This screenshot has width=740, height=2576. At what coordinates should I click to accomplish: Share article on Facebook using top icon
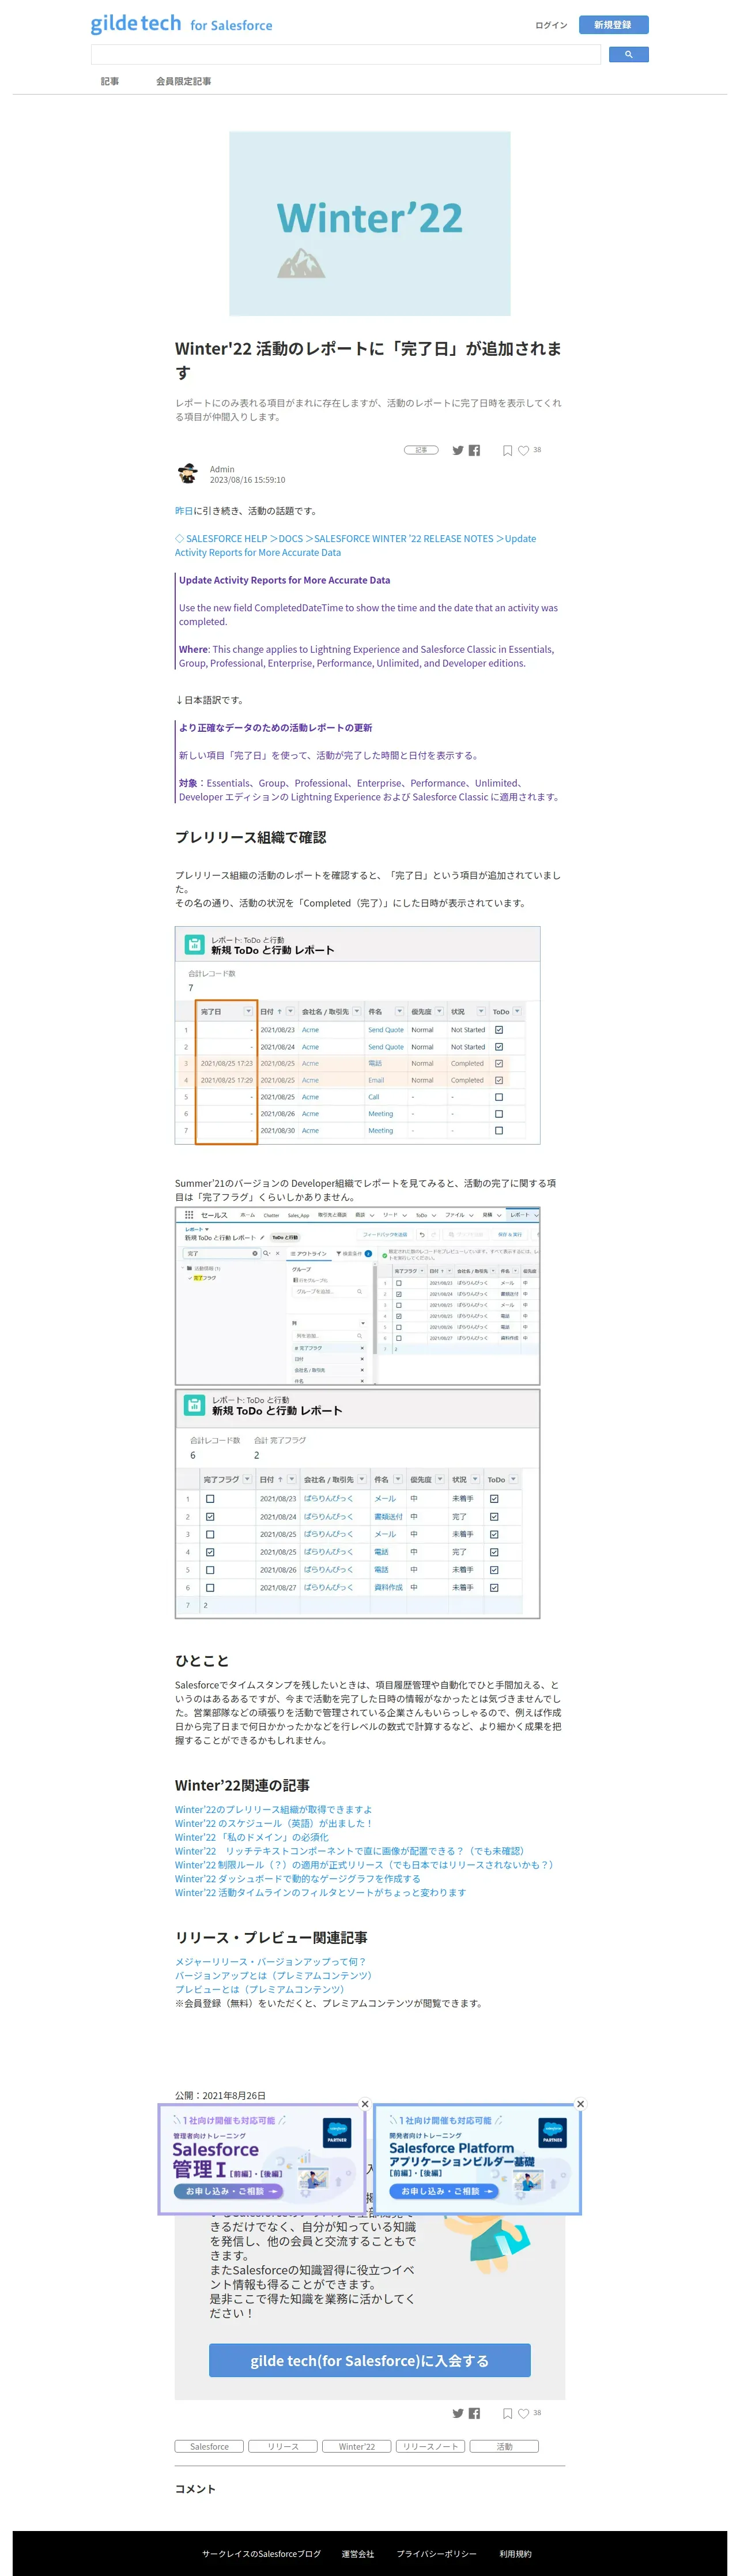[x=475, y=450]
